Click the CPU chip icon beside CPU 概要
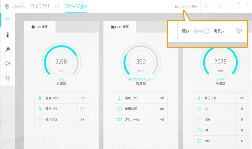 [33, 27]
